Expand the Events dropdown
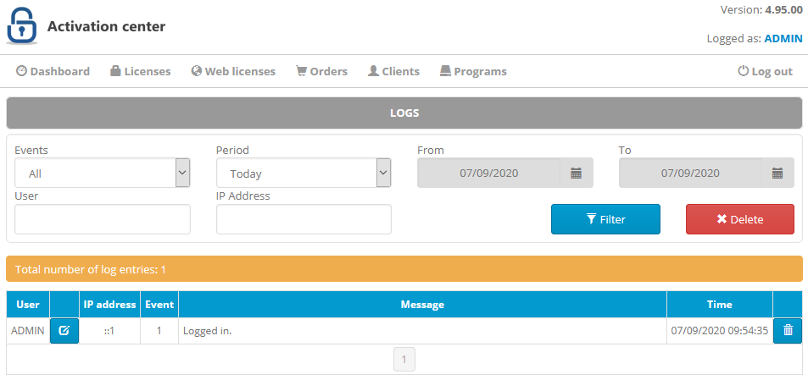The height and width of the screenshot is (380, 808). [102, 173]
